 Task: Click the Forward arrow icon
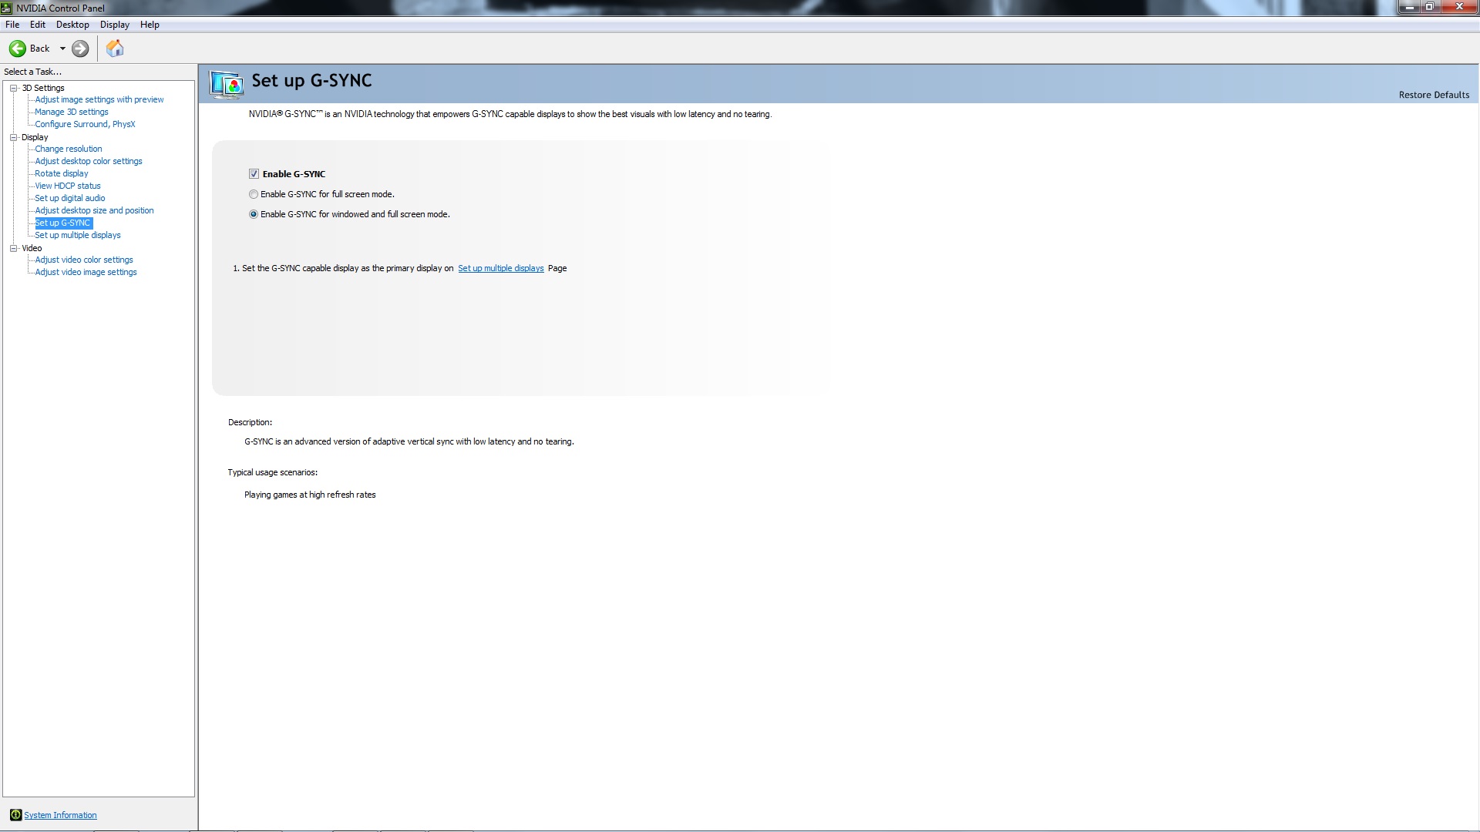point(80,49)
